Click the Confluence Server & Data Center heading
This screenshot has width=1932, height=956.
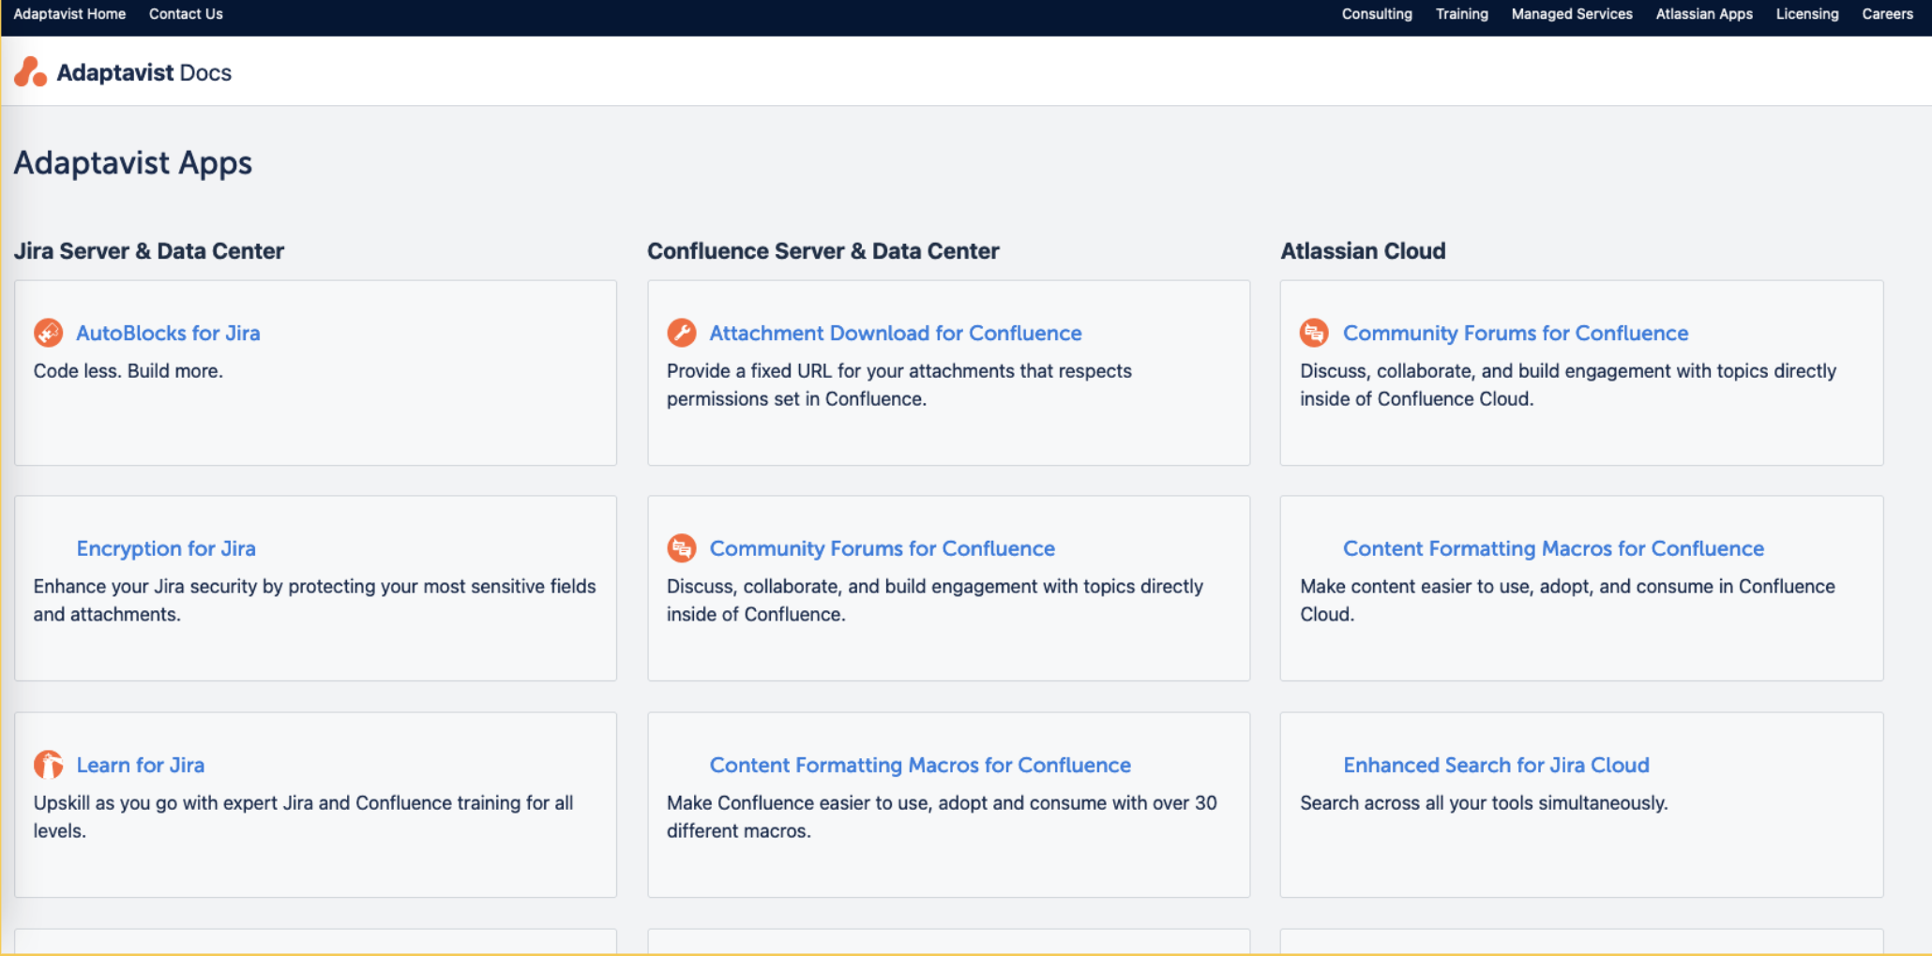(x=823, y=251)
